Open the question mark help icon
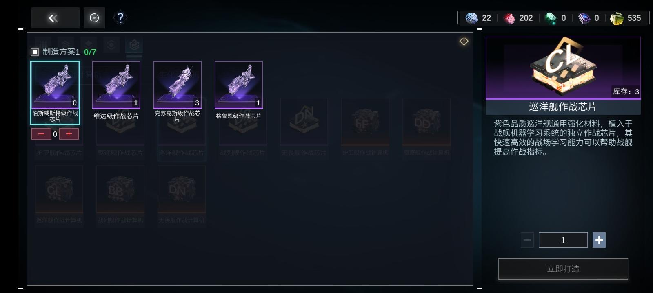The image size is (653, 293). [120, 18]
